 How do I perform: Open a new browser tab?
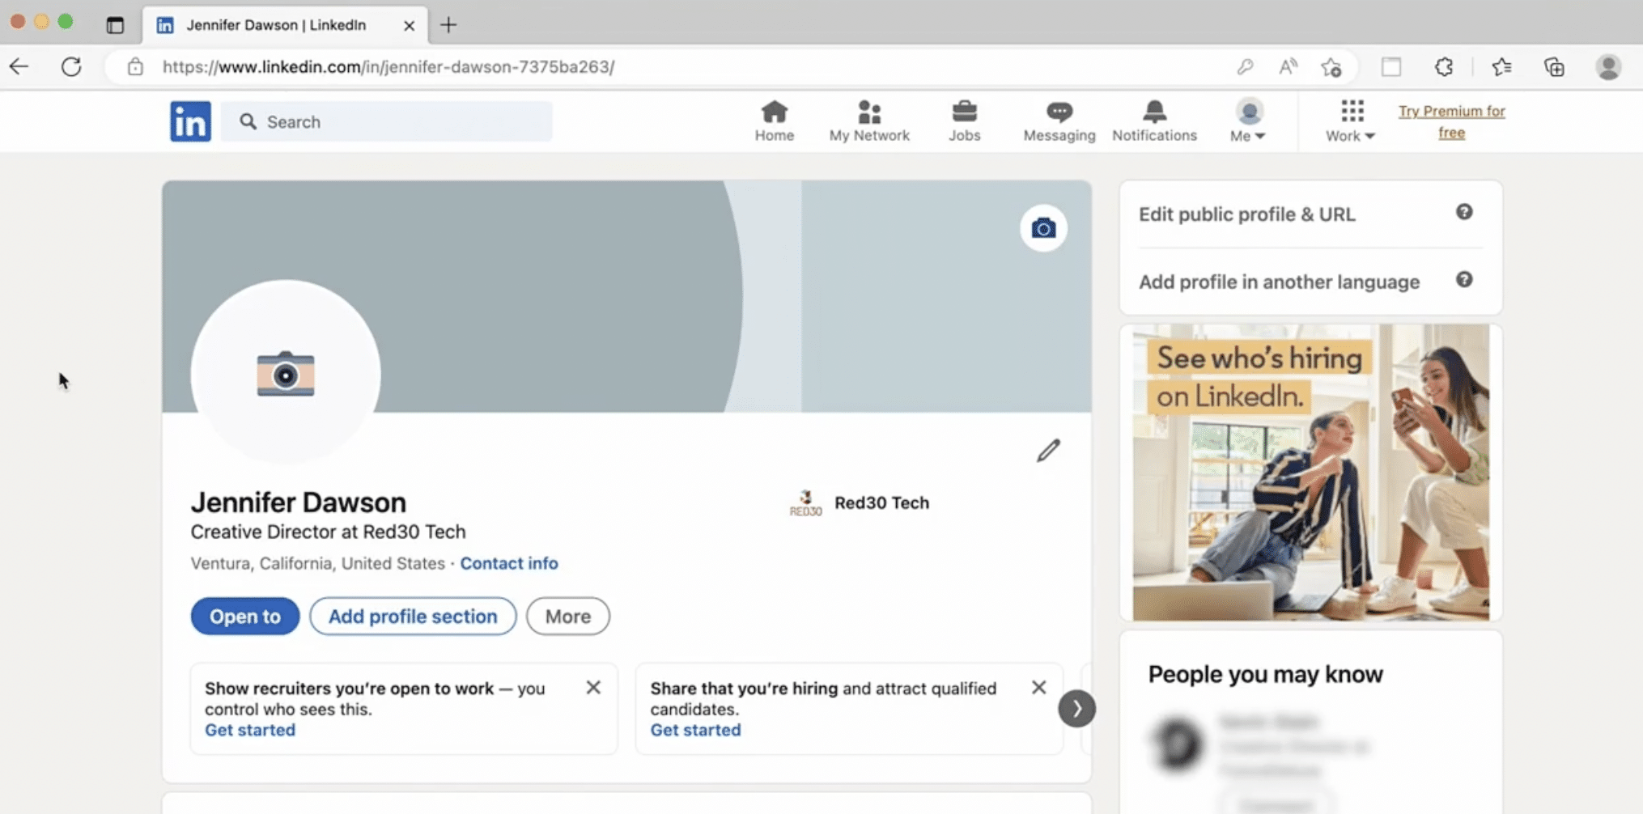(448, 24)
